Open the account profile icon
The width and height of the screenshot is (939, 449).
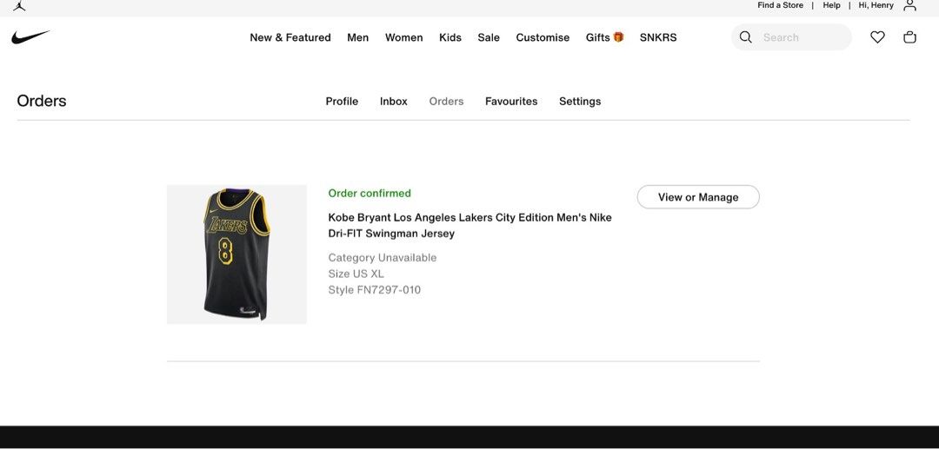pyautogui.click(x=909, y=5)
